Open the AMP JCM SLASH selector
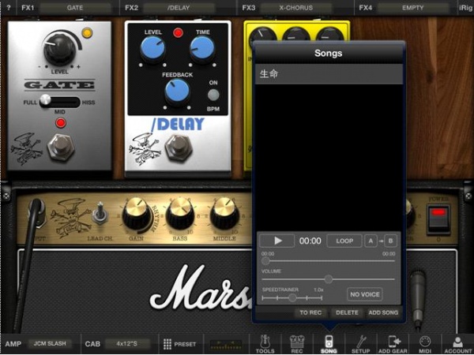This screenshot has width=474, height=355. pos(50,343)
